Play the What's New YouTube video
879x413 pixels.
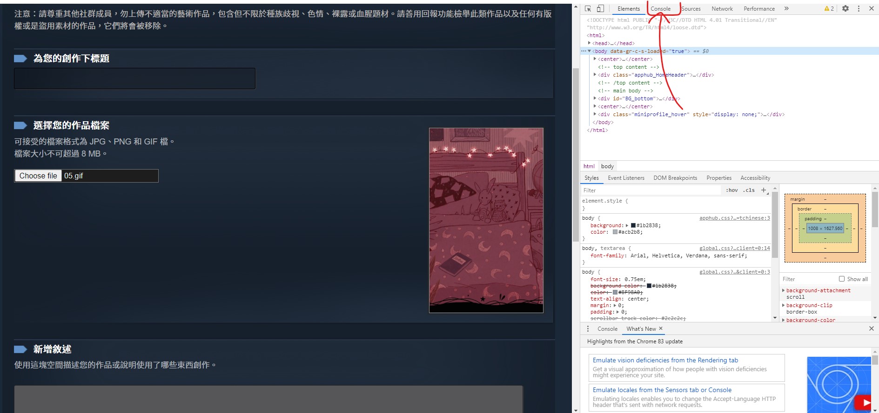click(864, 402)
